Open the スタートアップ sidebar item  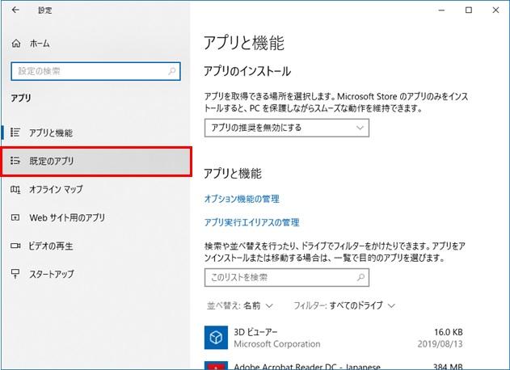click(x=95, y=274)
